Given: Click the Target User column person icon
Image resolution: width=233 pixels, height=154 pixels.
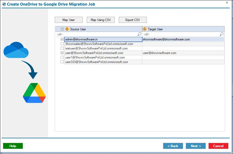Looking at the screenshot, I should (145, 29).
